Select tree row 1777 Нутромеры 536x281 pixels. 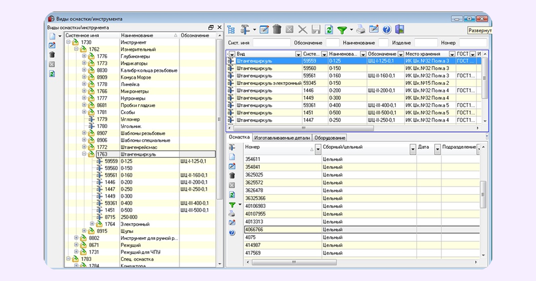coord(140,98)
